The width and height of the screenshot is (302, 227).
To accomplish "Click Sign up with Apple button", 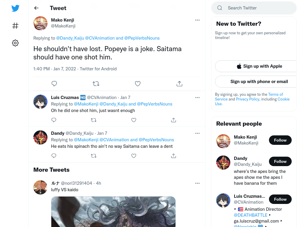I will [256, 66].
